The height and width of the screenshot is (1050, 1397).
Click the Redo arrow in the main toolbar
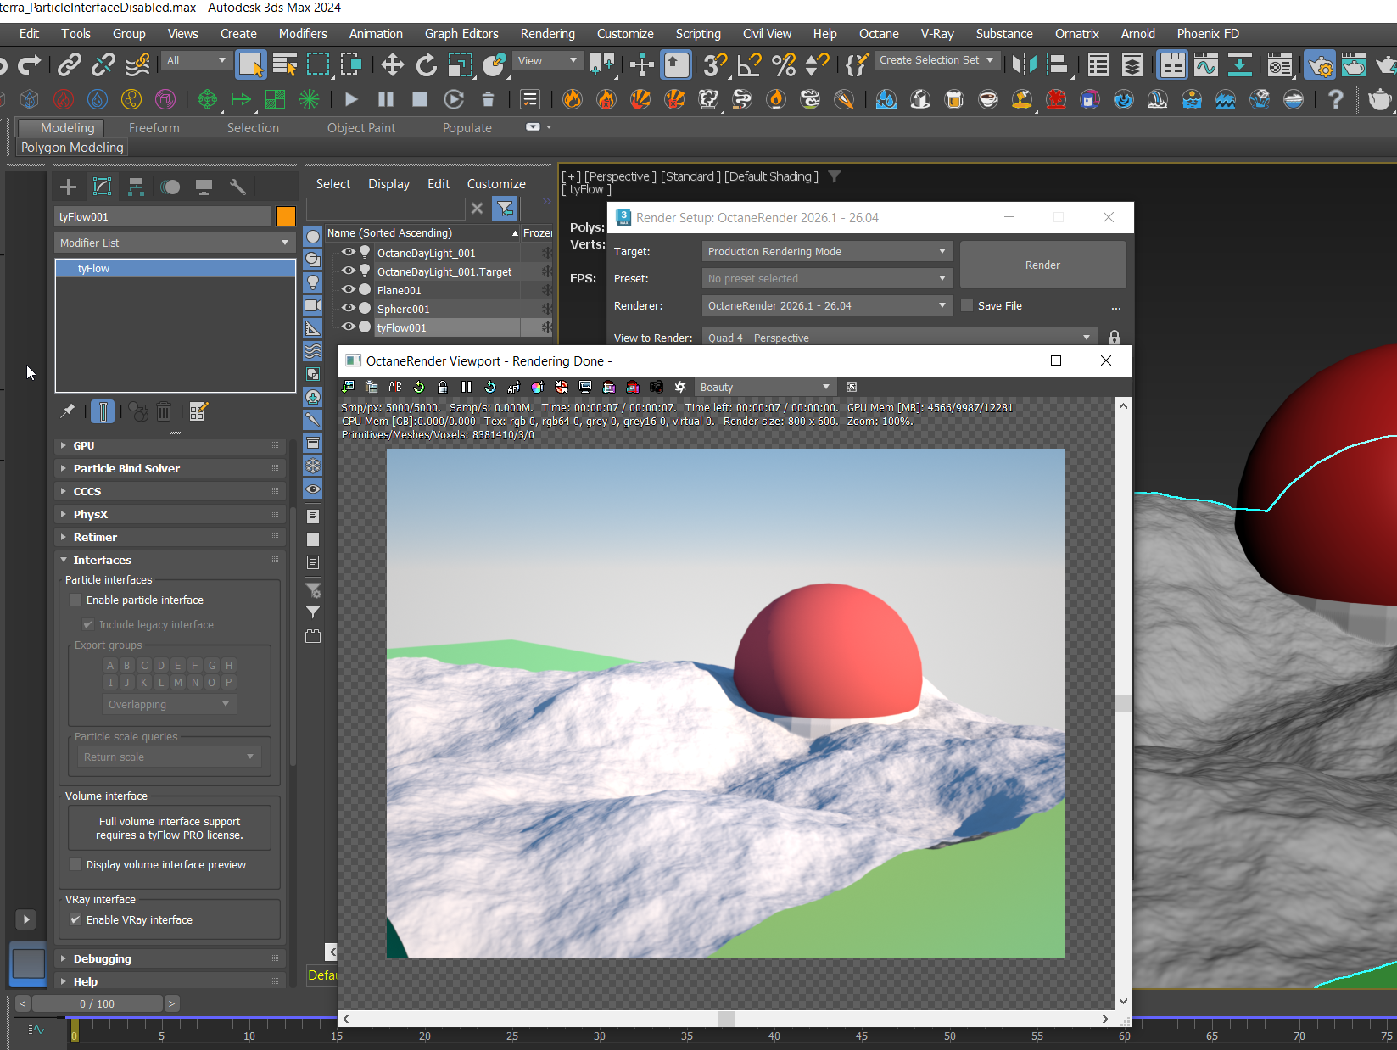coord(29,64)
